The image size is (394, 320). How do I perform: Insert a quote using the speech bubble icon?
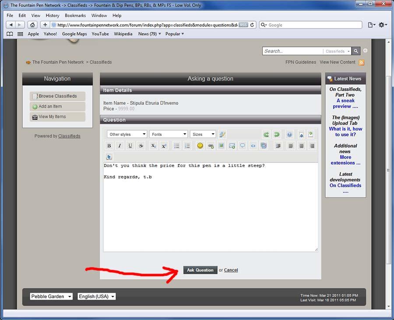pos(243,146)
